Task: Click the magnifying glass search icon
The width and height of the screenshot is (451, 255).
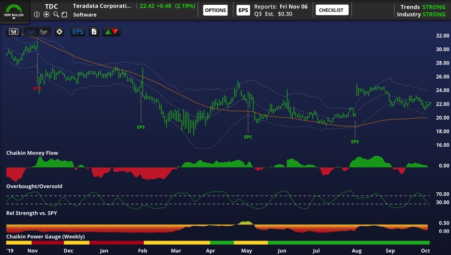Action: click(55, 15)
